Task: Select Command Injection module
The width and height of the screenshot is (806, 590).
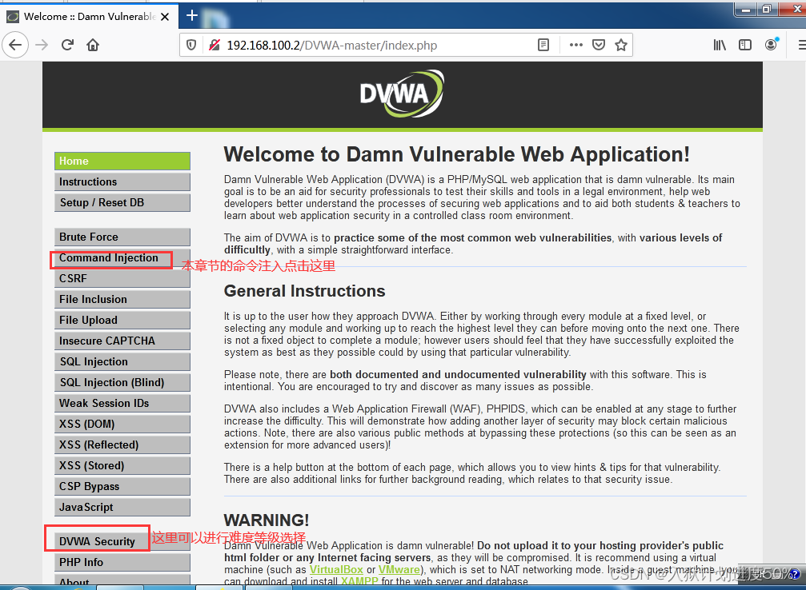Action: 122,257
